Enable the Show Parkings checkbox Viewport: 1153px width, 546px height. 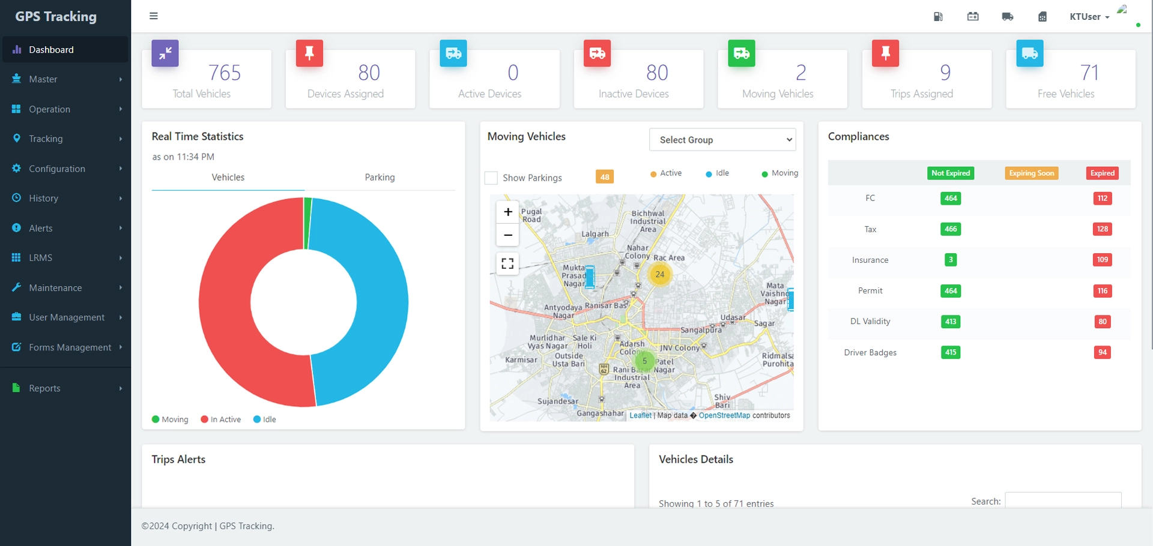pos(491,178)
